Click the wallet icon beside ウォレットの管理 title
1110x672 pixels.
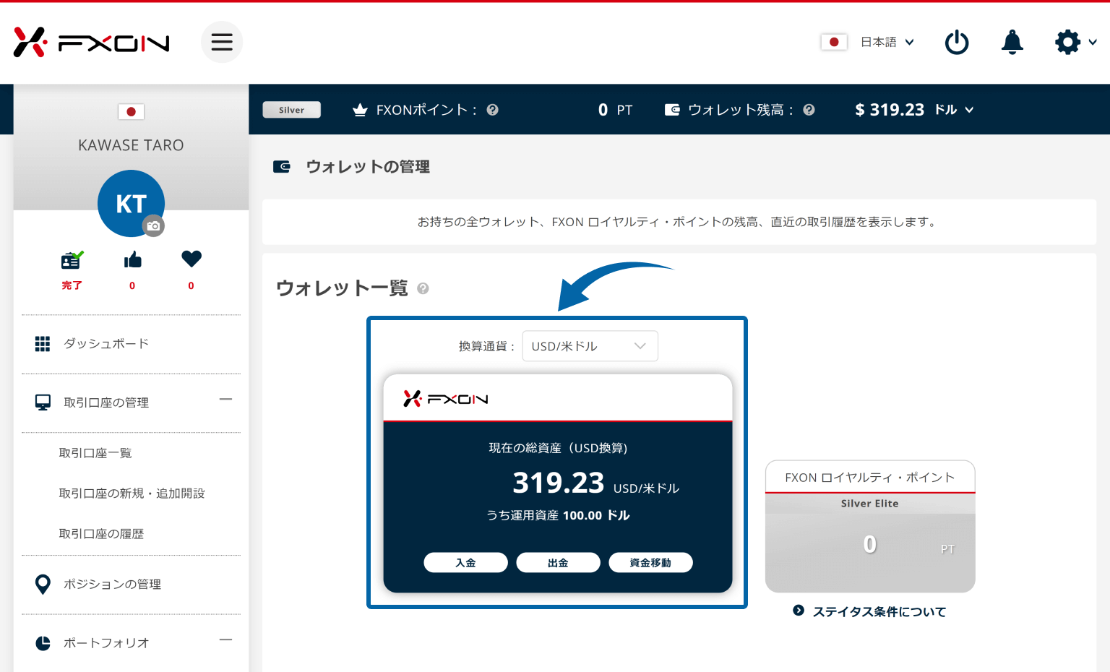[282, 167]
